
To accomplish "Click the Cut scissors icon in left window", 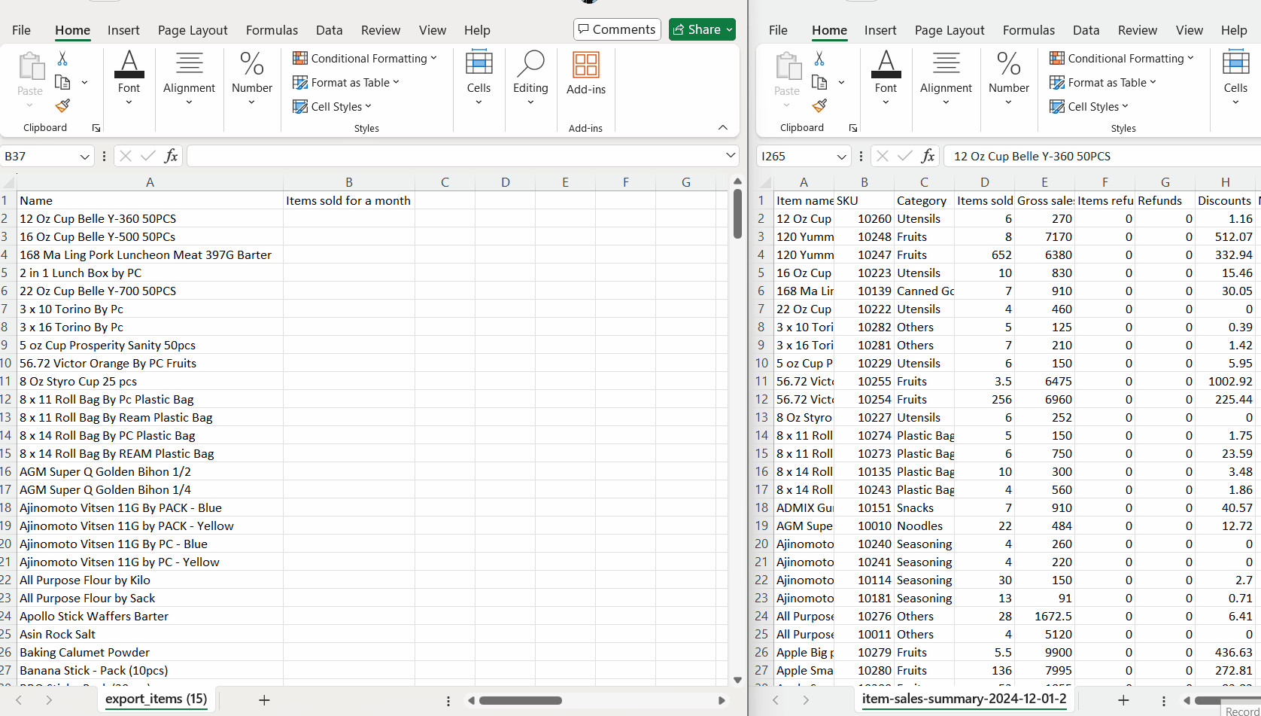I will tap(62, 59).
